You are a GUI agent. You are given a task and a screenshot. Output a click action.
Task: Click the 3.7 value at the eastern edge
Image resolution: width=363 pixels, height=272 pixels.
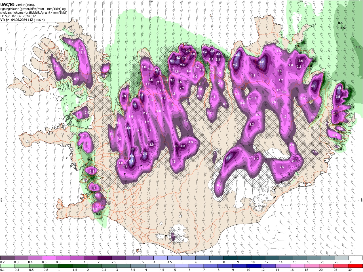tap(352, 108)
